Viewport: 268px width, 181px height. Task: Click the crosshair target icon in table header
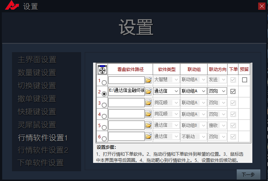pyautogui.click(x=102, y=70)
